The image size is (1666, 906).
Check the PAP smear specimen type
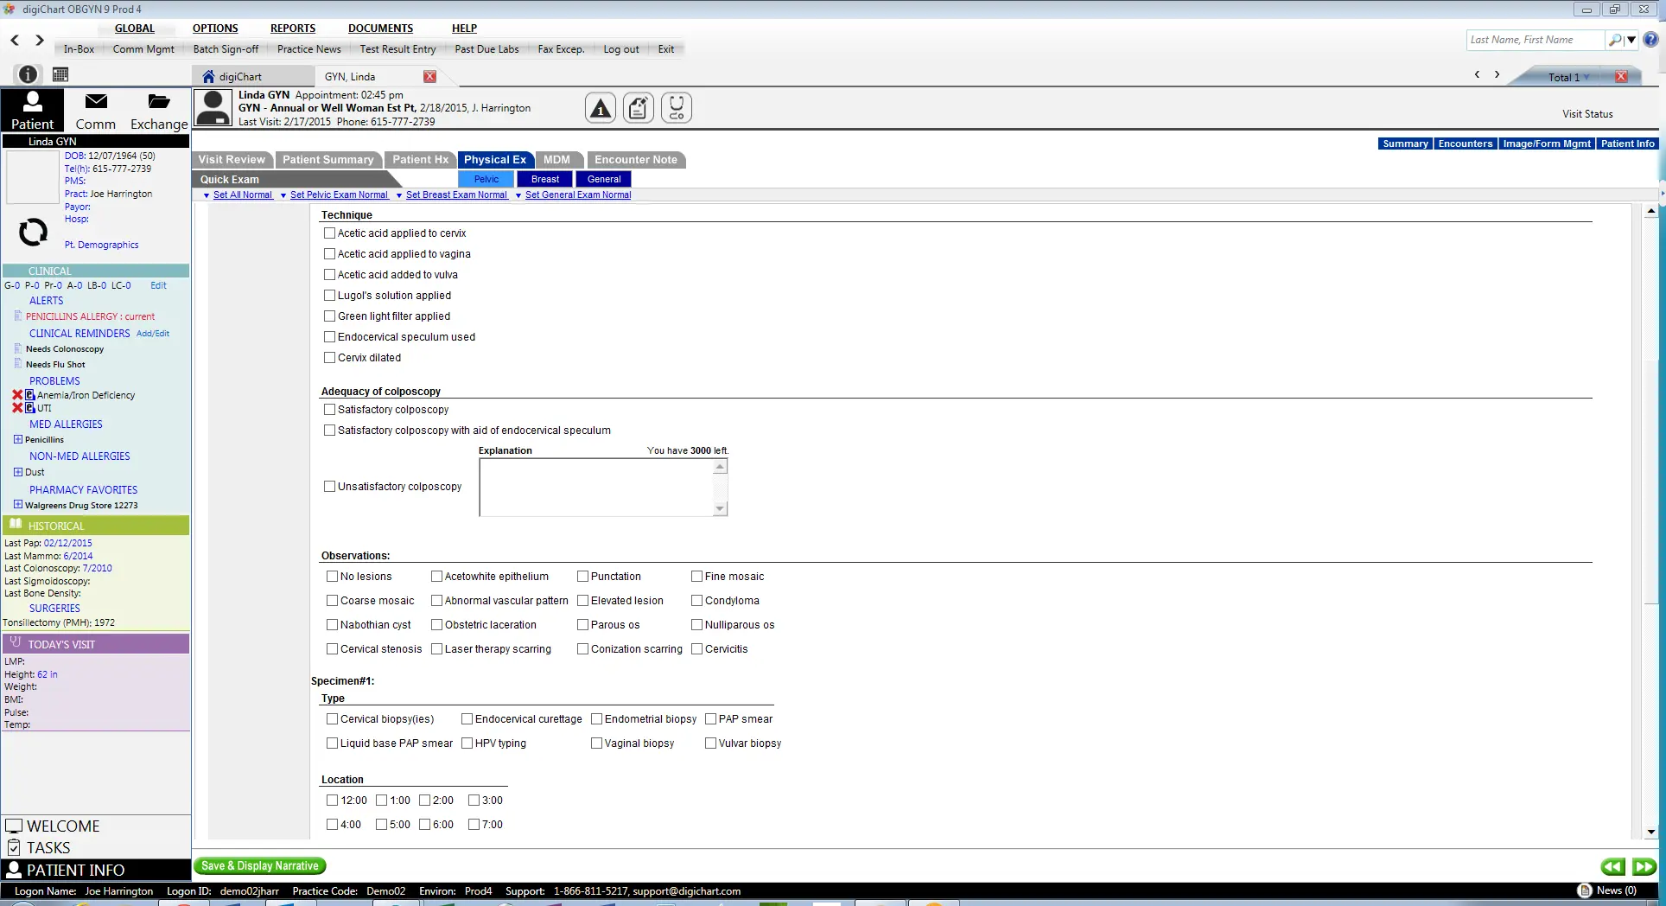click(x=710, y=718)
